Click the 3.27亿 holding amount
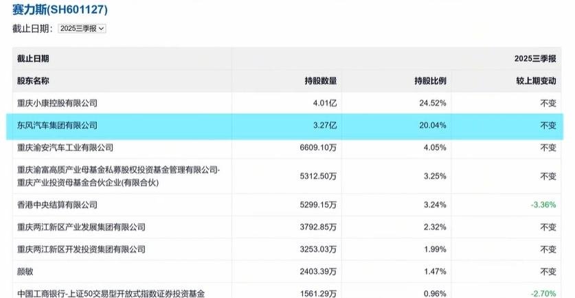The width and height of the screenshot is (575, 298). (324, 126)
